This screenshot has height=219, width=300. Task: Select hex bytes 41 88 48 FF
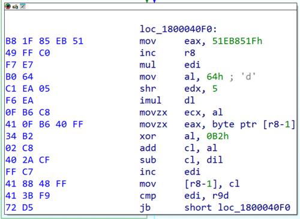[36, 184]
